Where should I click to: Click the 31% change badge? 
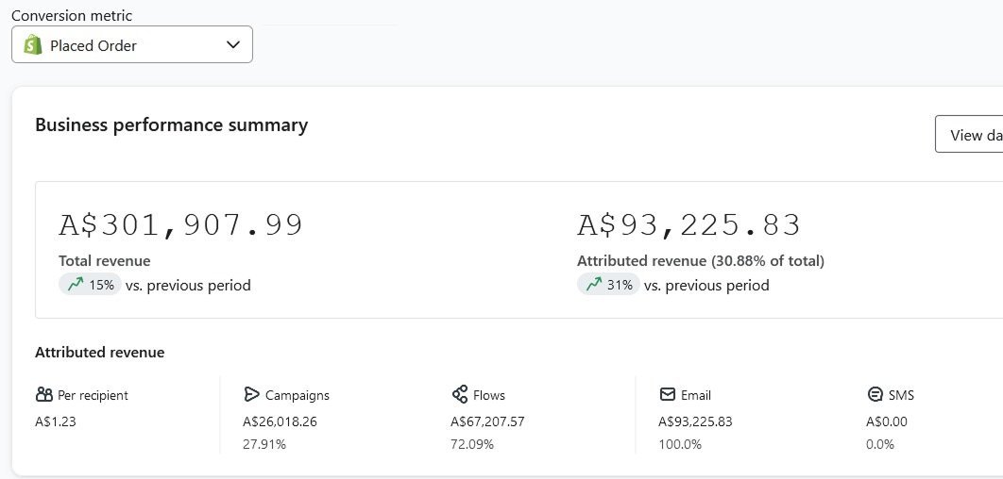coord(608,285)
